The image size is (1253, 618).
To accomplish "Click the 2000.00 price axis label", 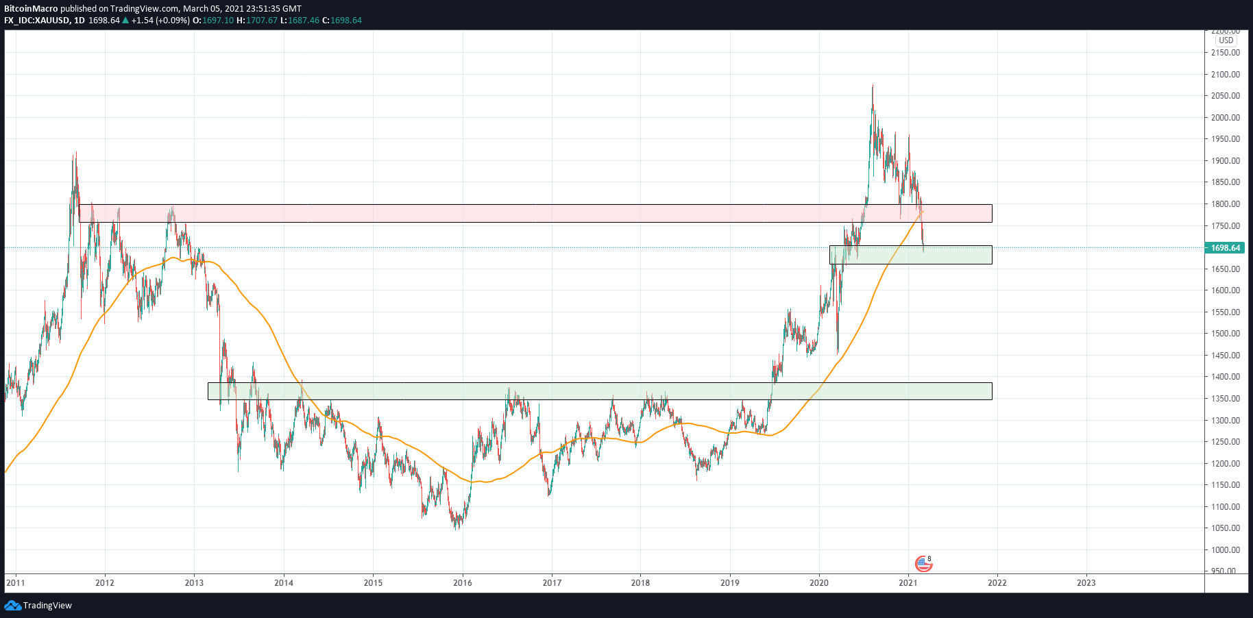I will [1226, 118].
